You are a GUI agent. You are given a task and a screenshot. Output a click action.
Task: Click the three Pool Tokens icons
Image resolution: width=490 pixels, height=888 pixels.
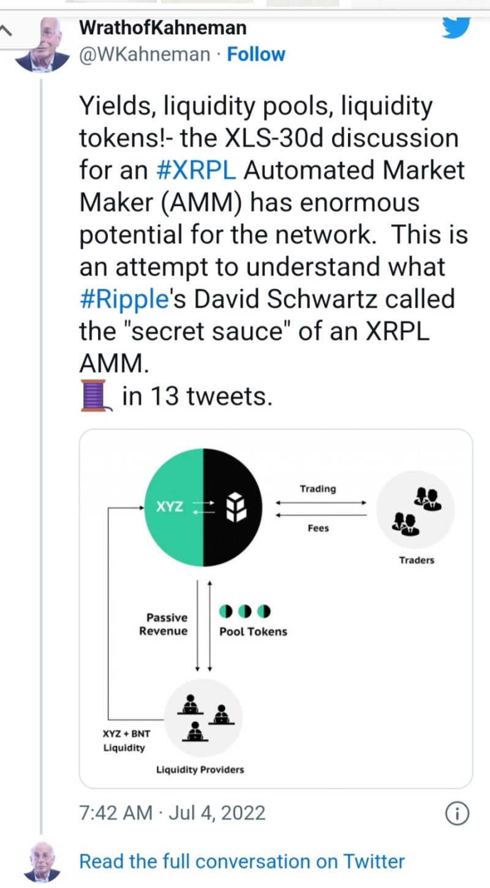click(245, 611)
